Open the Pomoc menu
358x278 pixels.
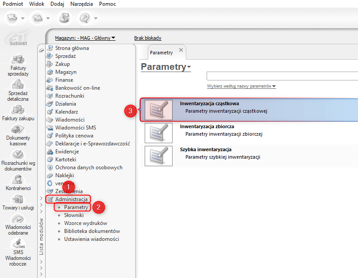click(x=107, y=4)
